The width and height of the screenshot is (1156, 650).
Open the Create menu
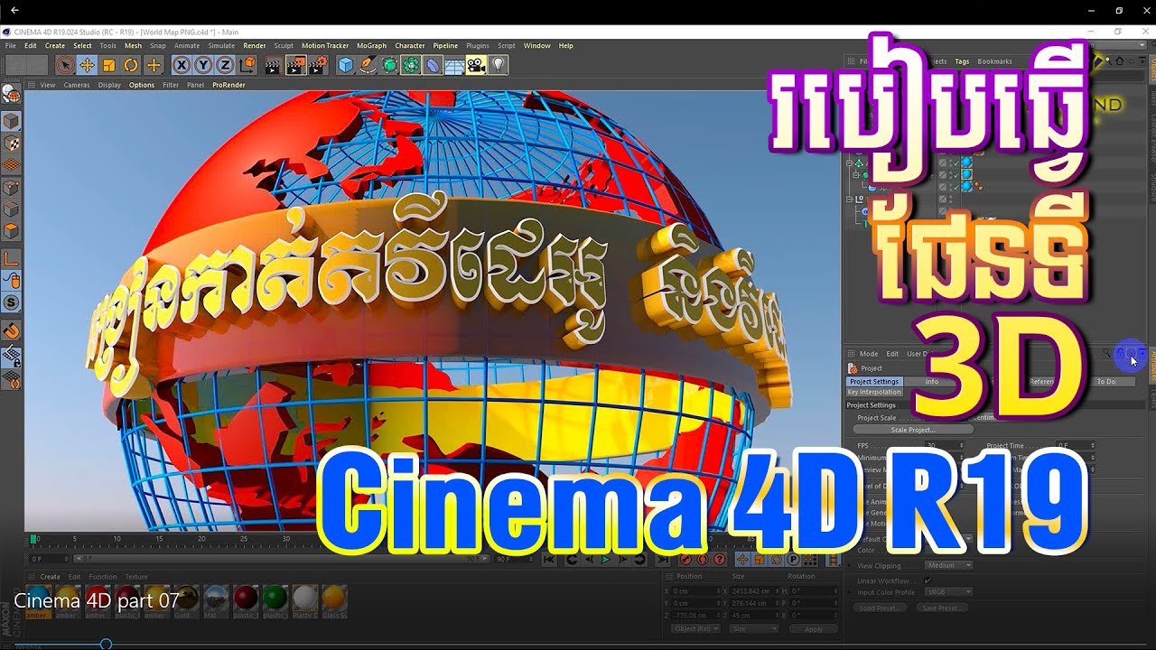click(55, 45)
